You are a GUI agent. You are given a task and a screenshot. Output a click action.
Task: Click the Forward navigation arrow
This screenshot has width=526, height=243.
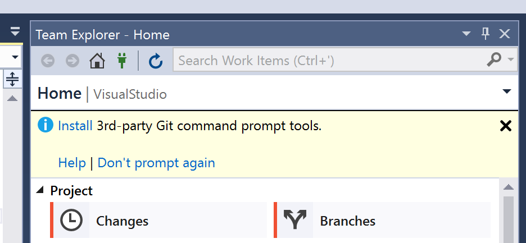(72, 61)
